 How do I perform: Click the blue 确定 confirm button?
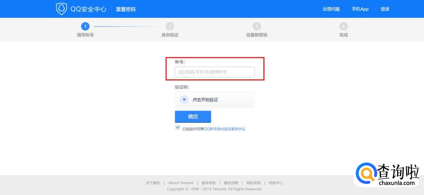tap(193, 117)
